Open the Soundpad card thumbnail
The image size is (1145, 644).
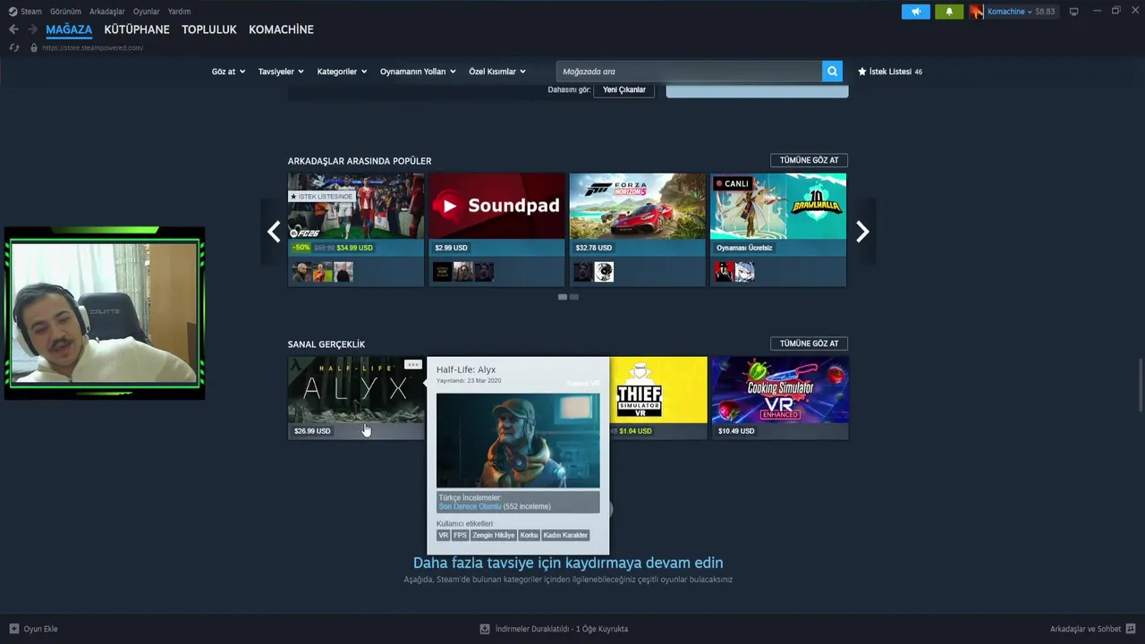coord(496,207)
